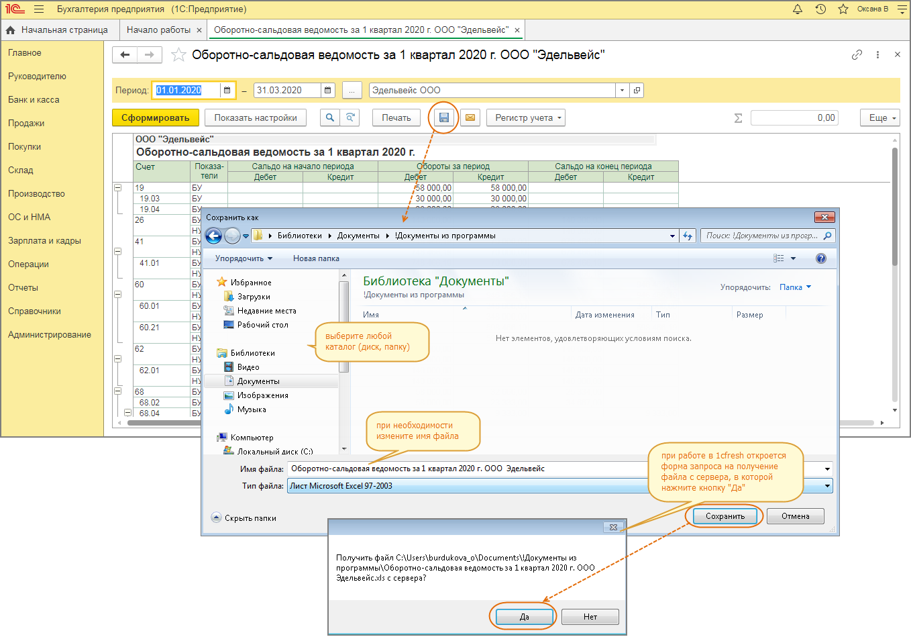Switch to the Начало работы tab
The height and width of the screenshot is (637, 911).
coord(159,30)
